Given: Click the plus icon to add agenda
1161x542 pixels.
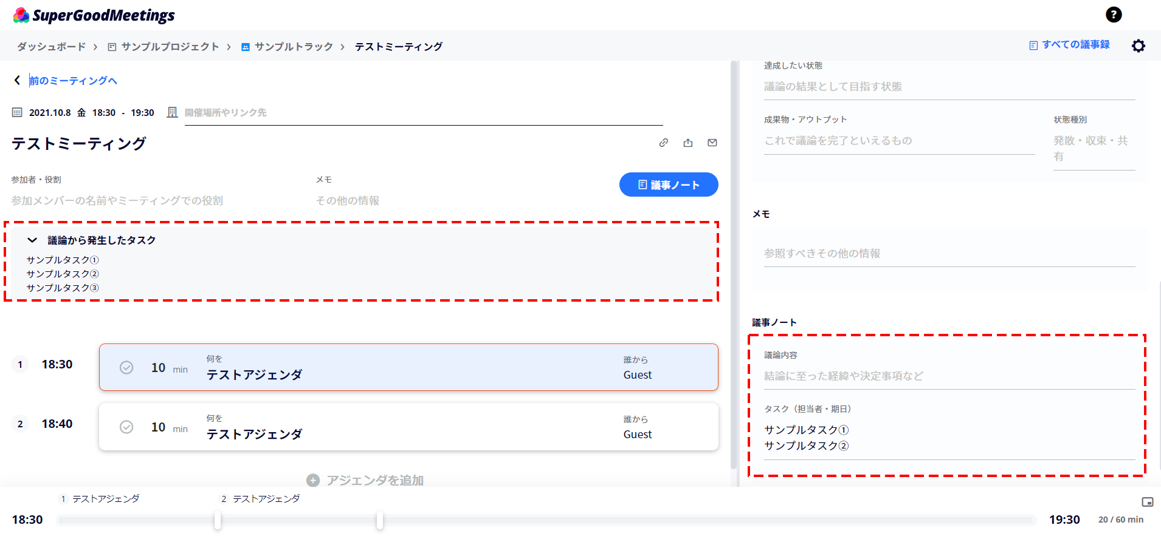Looking at the screenshot, I should (x=313, y=480).
